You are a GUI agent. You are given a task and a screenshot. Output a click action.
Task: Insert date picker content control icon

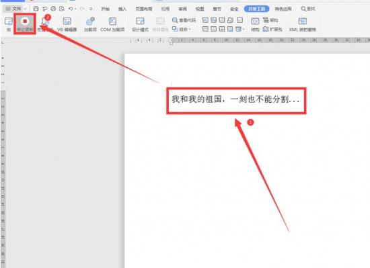pos(222,29)
